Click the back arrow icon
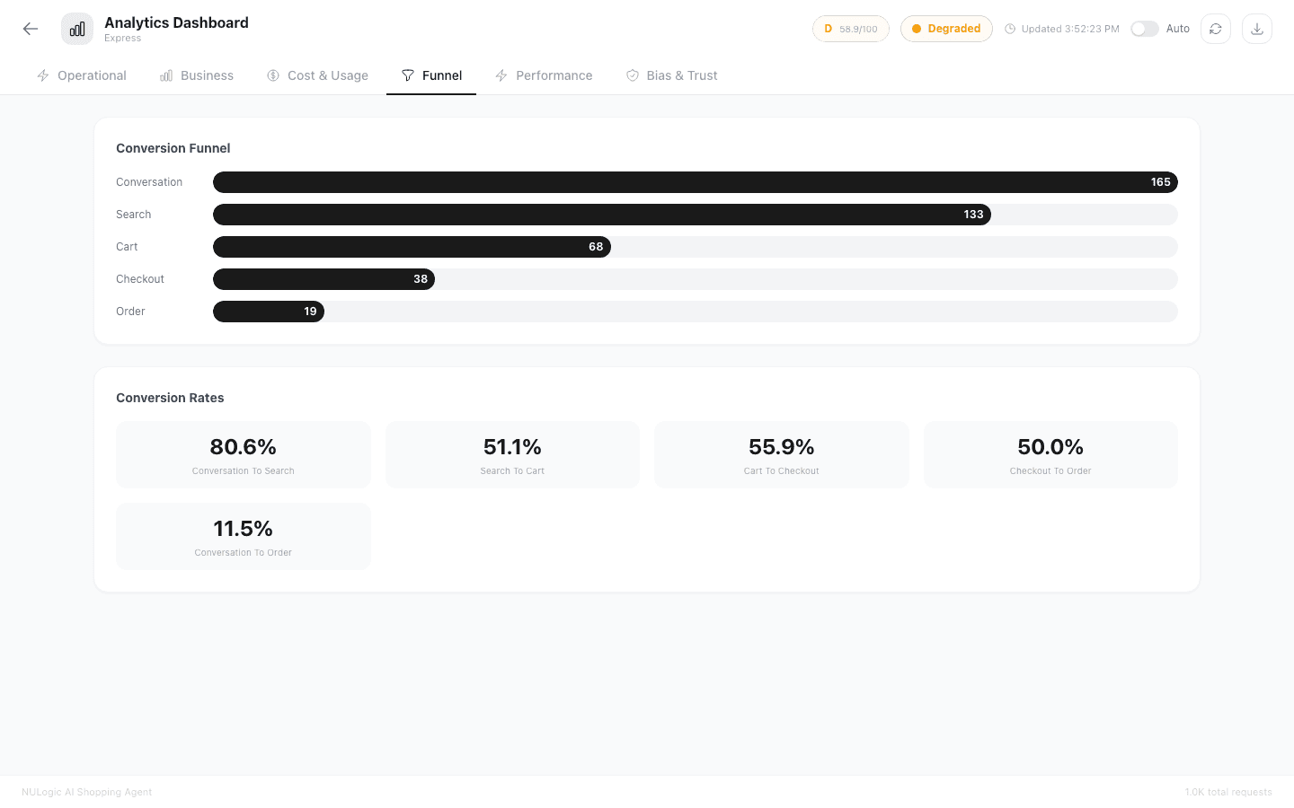Viewport: 1294px width, 808px height. click(x=31, y=29)
